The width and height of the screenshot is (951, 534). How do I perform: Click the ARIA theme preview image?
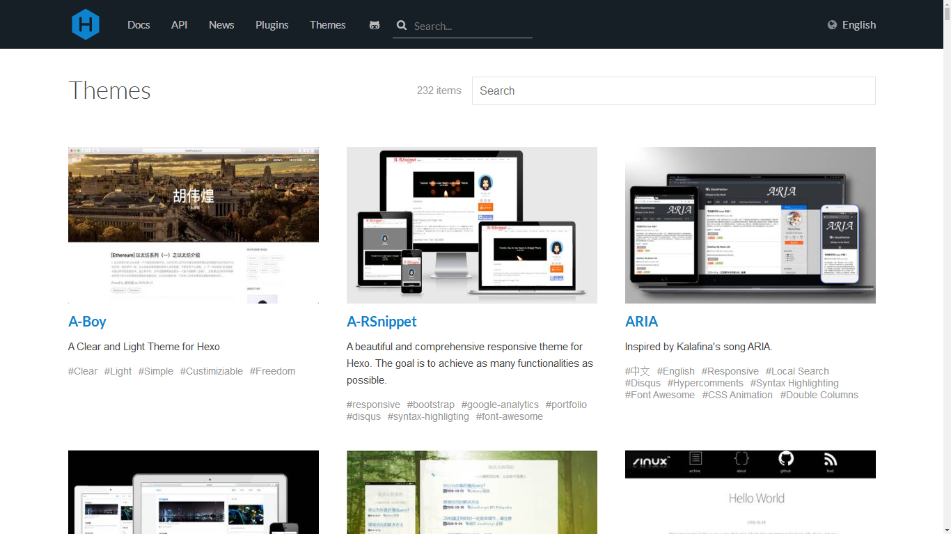(x=750, y=225)
